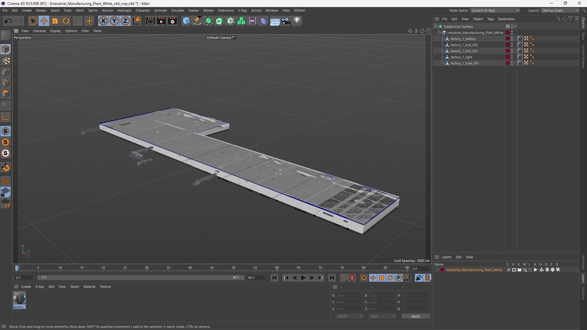Click the factory_1_battery layer color swatch
Screen dimensions: 587x330
[508, 39]
